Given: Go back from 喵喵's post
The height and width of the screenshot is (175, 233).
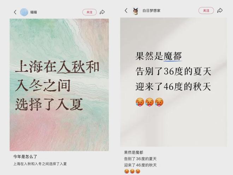Looking at the screenshot, I should 15,12.
